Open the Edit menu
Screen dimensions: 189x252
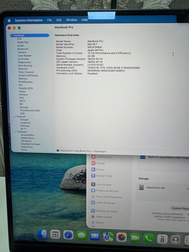coord(59,20)
